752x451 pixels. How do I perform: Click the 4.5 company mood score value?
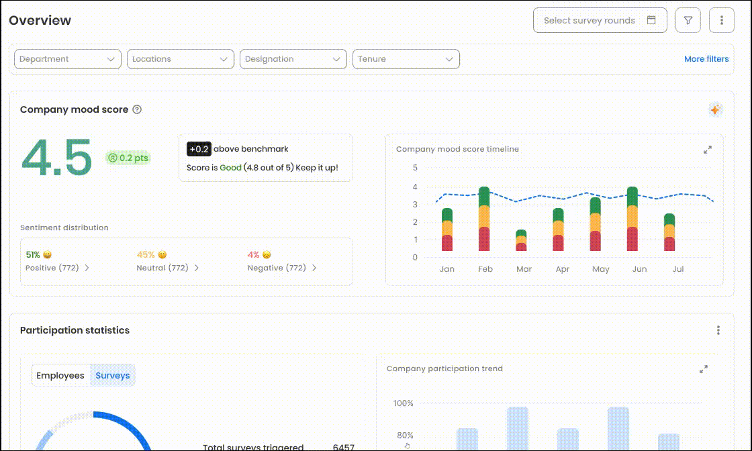click(x=56, y=157)
